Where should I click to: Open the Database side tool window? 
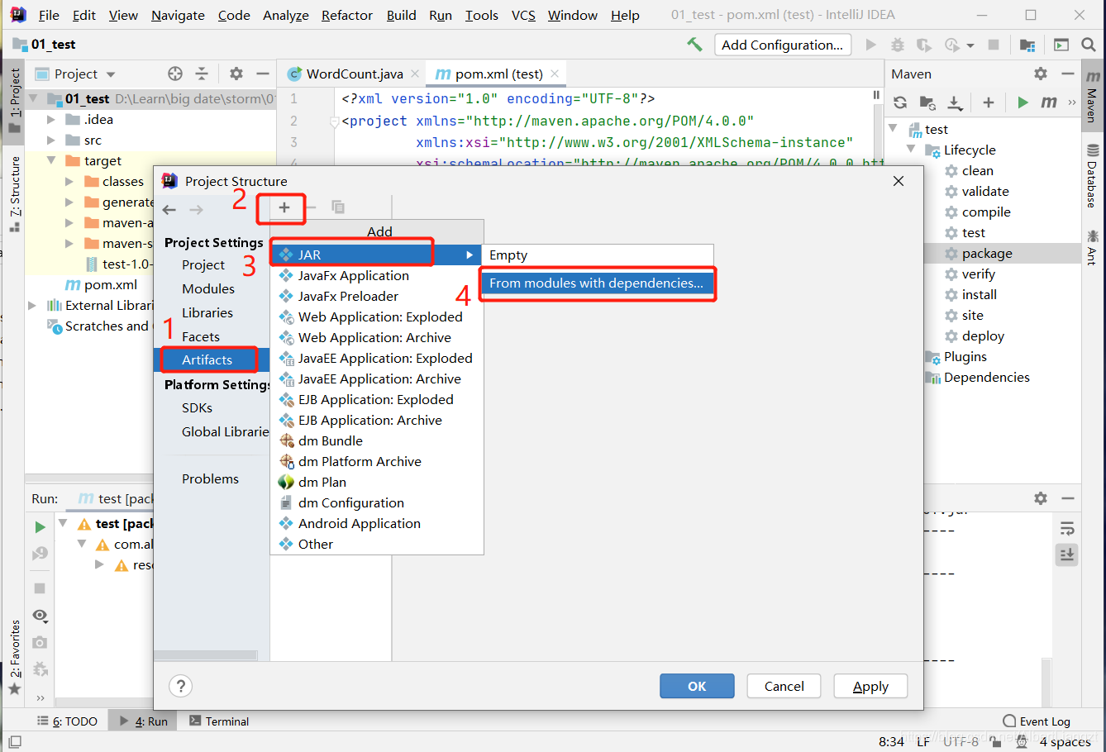point(1093,175)
